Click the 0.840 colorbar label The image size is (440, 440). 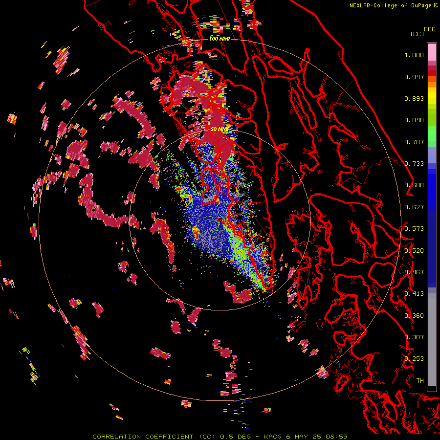[x=414, y=120]
